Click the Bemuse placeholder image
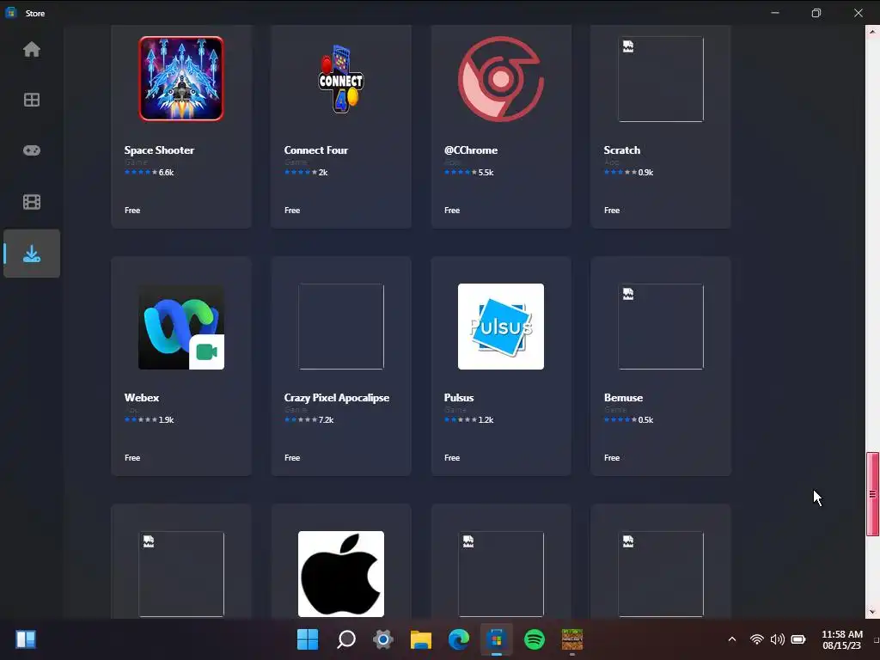The image size is (880, 660). click(x=661, y=327)
